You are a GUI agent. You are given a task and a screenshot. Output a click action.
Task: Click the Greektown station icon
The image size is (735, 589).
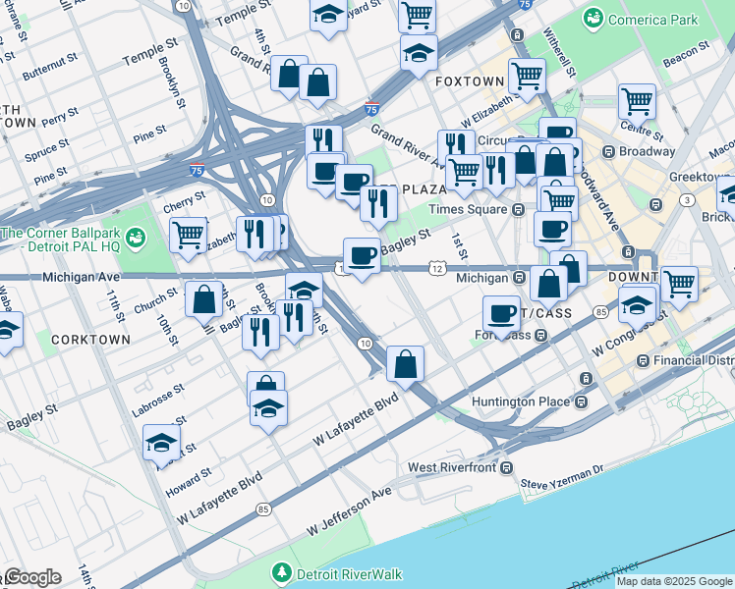pos(655,204)
